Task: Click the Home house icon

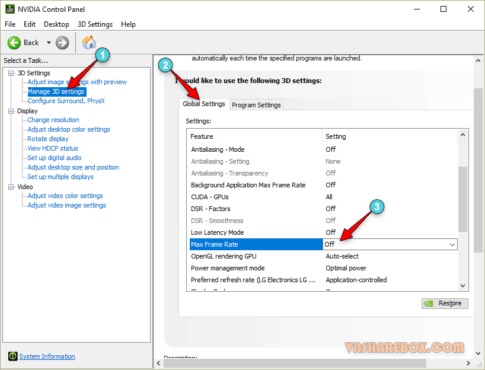Action: click(89, 42)
